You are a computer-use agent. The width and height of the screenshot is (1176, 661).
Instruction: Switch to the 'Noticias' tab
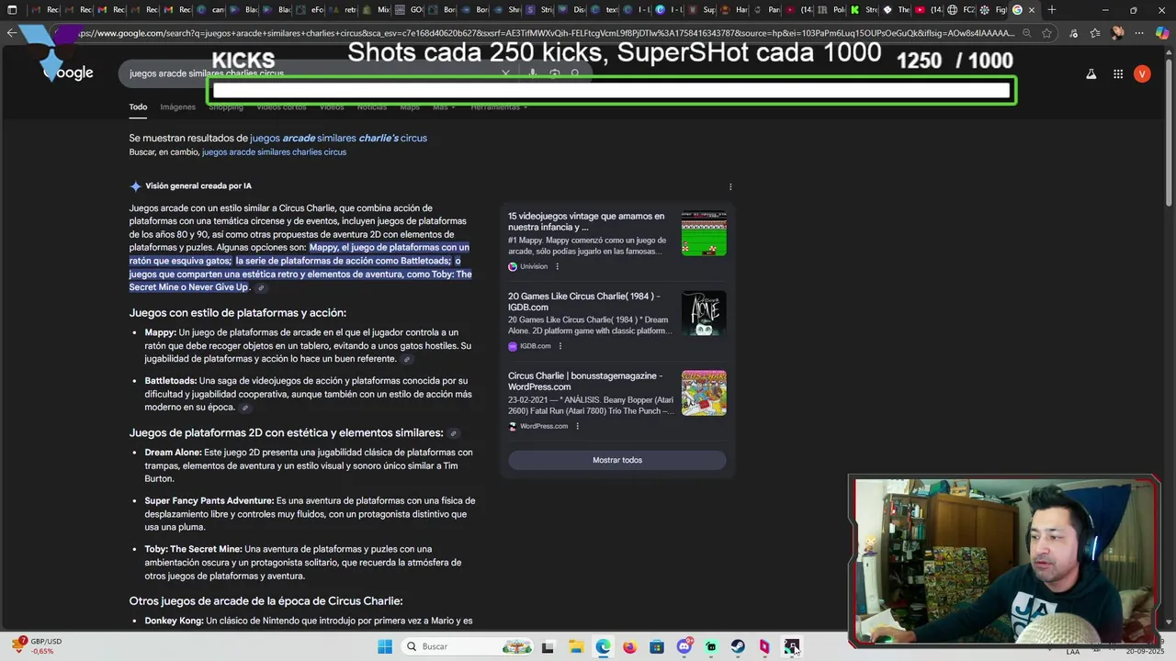pyautogui.click(x=372, y=107)
